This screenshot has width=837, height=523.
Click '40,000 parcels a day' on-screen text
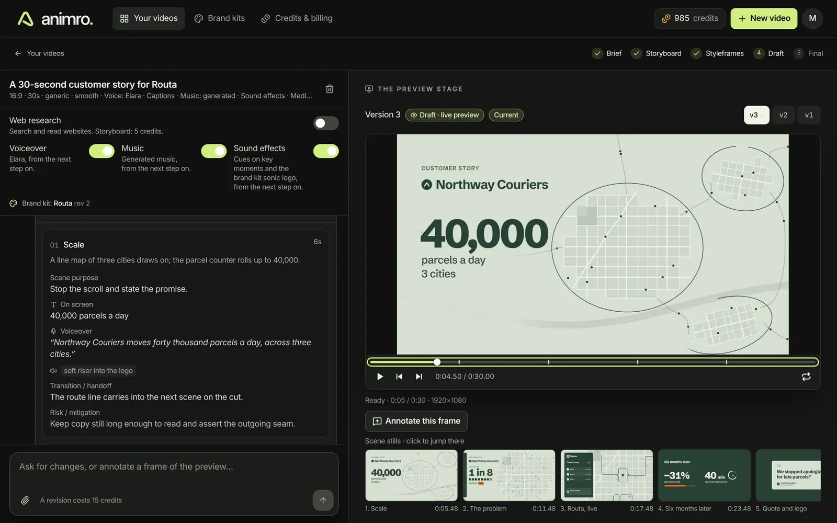[x=89, y=316]
